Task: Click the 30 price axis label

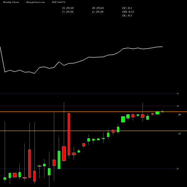Action: tap(178, 106)
